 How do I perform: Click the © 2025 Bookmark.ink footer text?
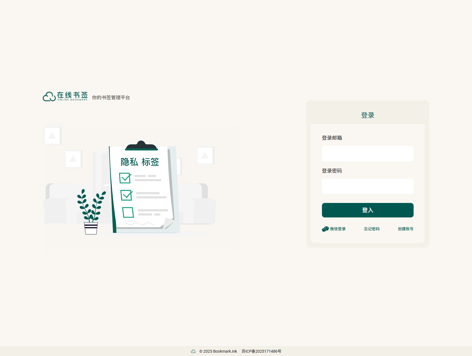(x=218, y=351)
